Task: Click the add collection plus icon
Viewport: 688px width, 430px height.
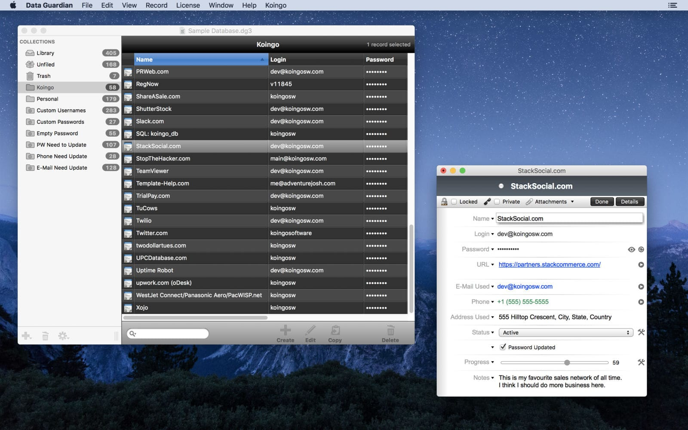Action: coord(27,336)
